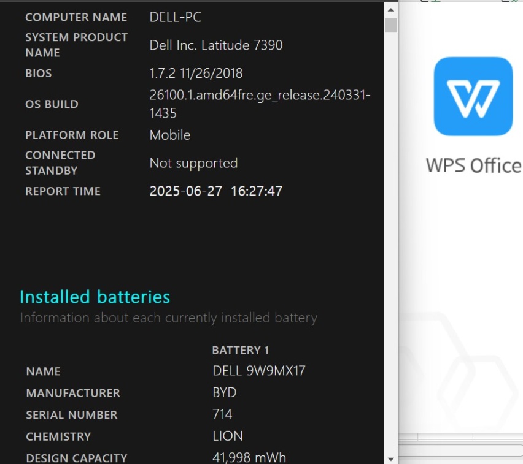Click the vertical scrollbar thumb
The width and height of the screenshot is (523, 464).
pyautogui.click(x=391, y=26)
